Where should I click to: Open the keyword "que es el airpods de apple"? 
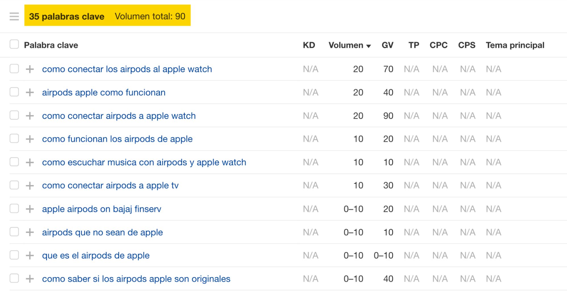[x=96, y=255]
